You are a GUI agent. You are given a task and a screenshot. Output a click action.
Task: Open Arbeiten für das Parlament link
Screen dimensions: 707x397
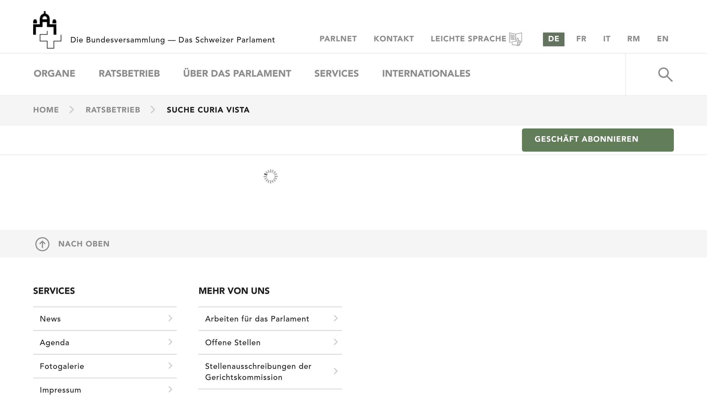point(257,319)
